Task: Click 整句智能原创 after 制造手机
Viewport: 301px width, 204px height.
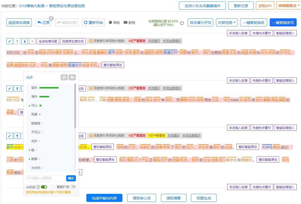Action: click(x=113, y=65)
